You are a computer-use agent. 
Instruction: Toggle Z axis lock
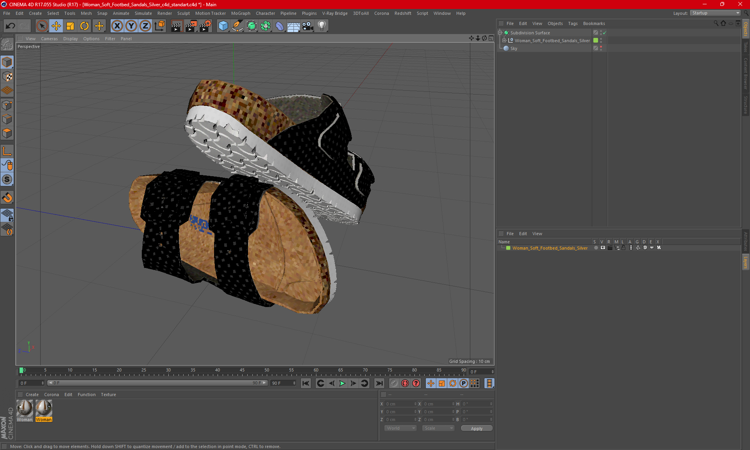(145, 26)
